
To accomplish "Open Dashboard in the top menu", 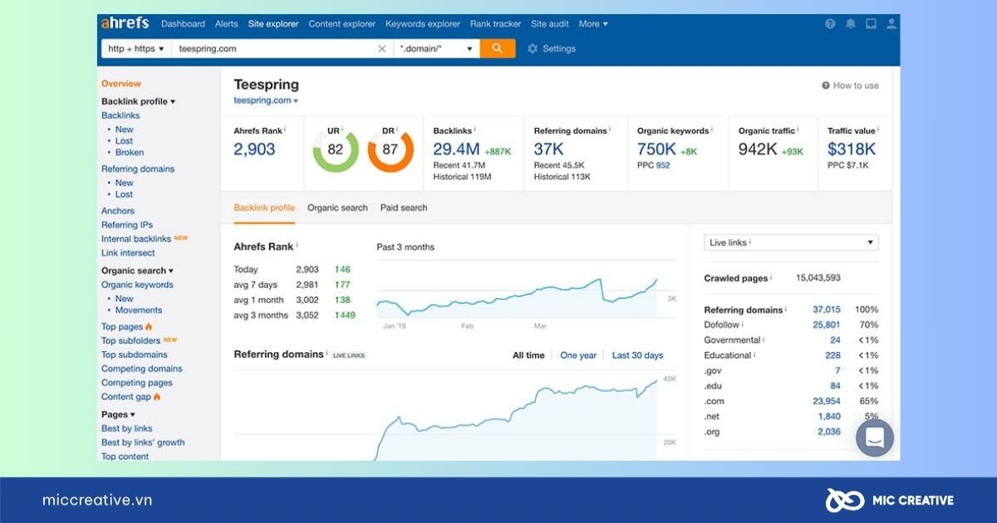I will point(183,24).
